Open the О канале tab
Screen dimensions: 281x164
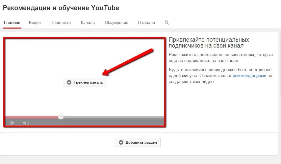pyautogui.click(x=146, y=23)
